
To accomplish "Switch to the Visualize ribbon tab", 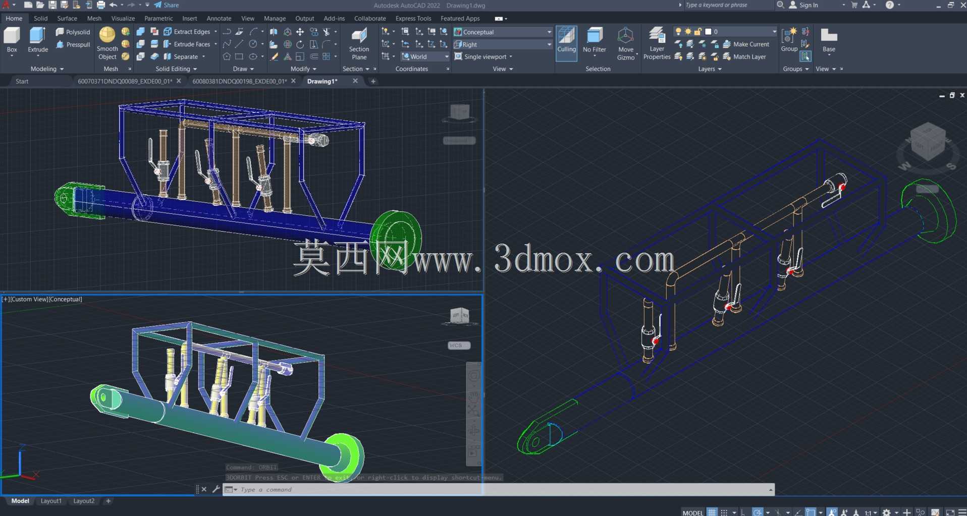I will pos(123,18).
